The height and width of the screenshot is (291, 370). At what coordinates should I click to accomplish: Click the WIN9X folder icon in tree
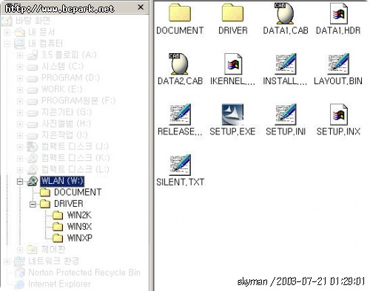[x=58, y=227]
